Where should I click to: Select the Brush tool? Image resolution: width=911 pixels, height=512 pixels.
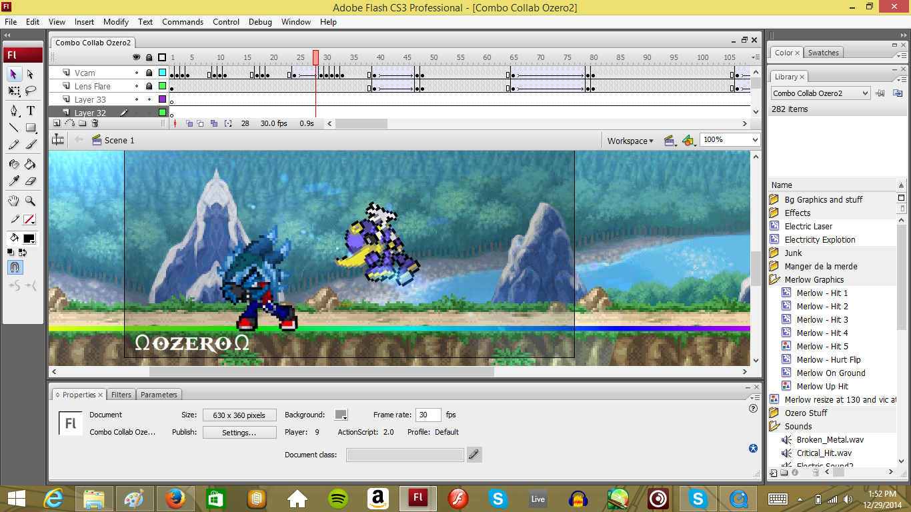pyautogui.click(x=30, y=144)
